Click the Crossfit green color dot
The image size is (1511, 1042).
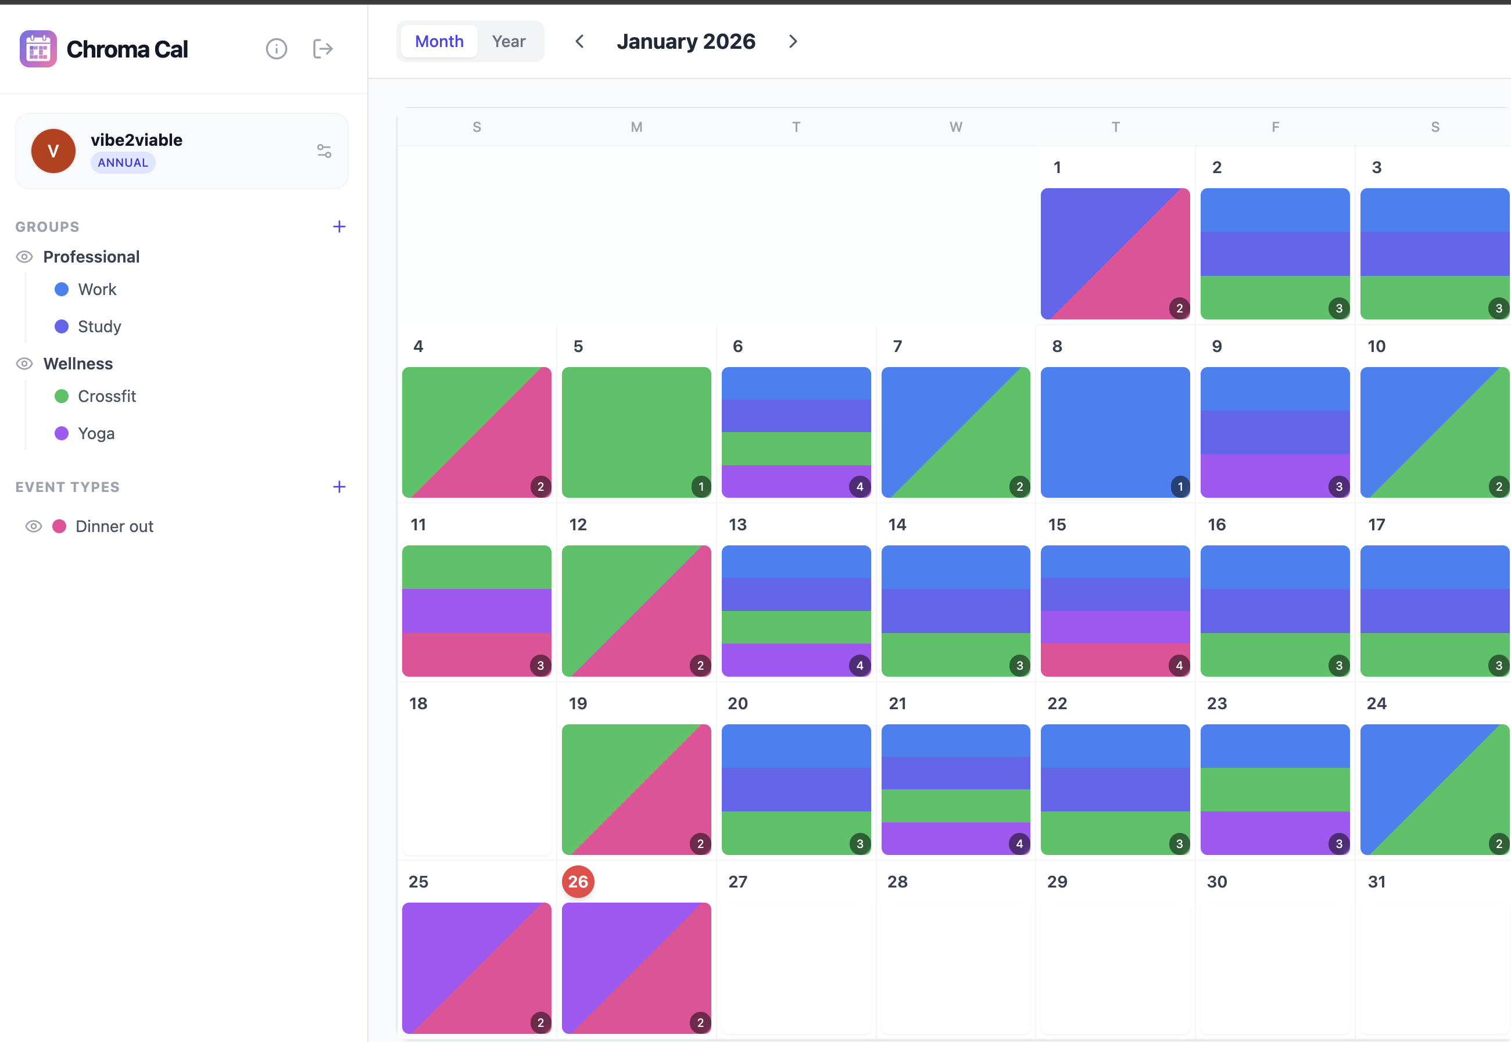click(61, 396)
